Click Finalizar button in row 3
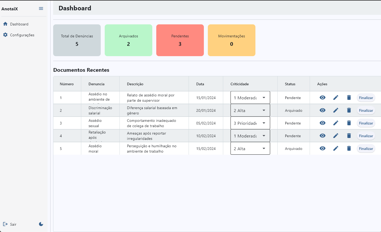381x232 pixels. coord(366,123)
